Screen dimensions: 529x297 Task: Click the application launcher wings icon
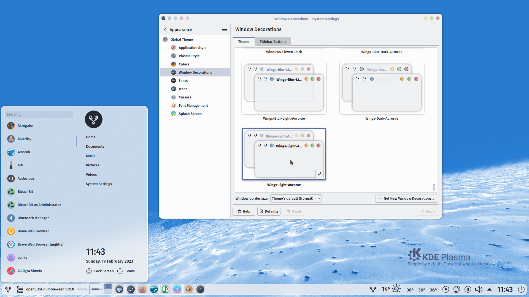[8, 289]
